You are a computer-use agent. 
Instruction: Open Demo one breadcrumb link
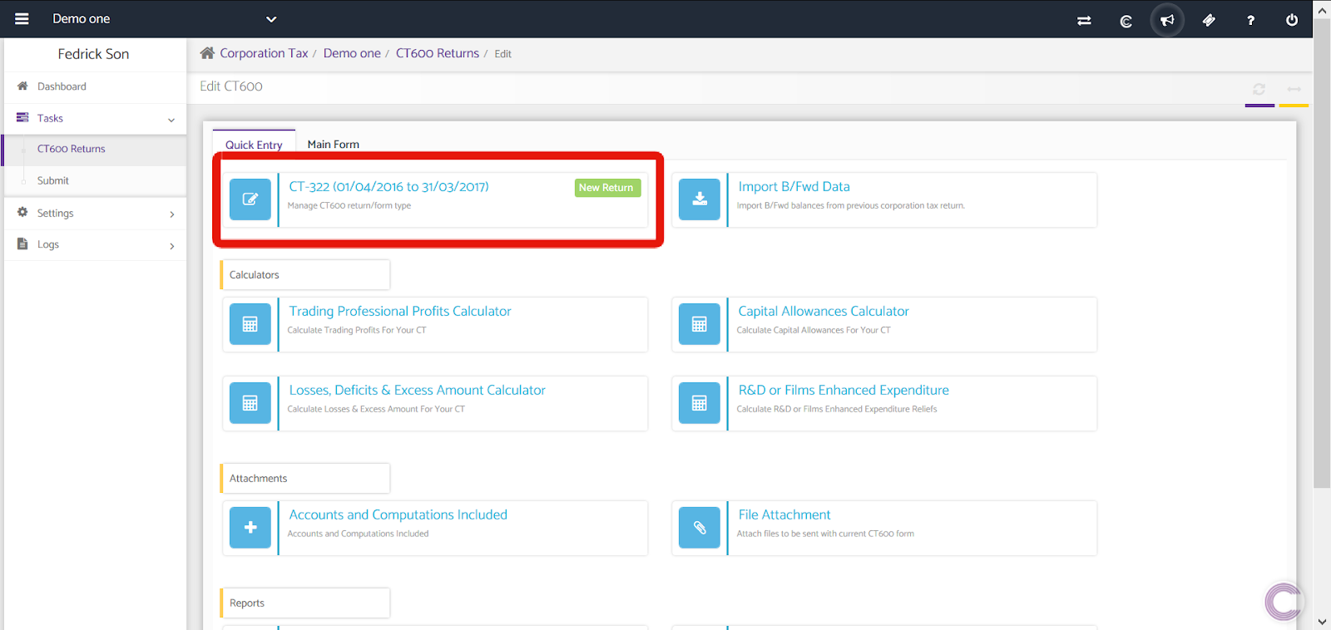coord(352,53)
